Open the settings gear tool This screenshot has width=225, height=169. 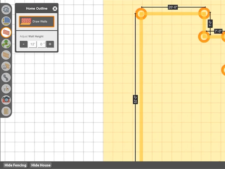tap(6, 10)
